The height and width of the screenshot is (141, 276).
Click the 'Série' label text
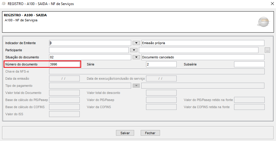pos(90,64)
